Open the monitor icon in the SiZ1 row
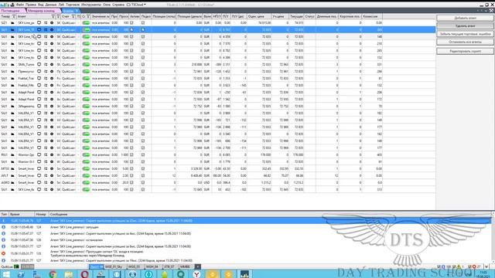 tap(39, 23)
